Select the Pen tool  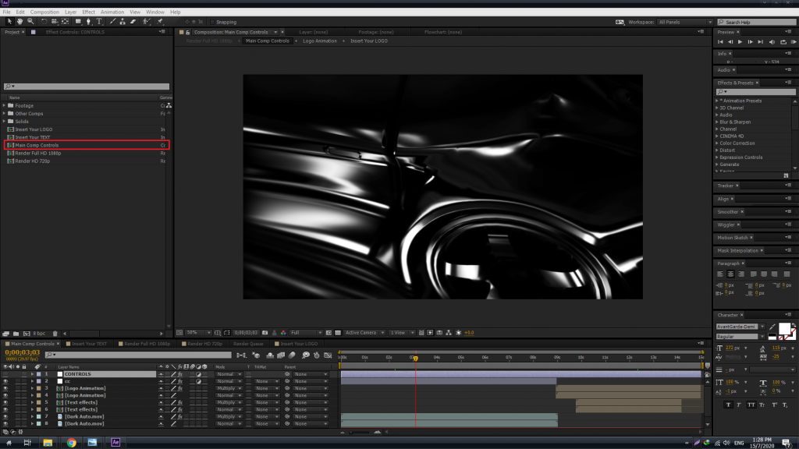click(x=89, y=21)
